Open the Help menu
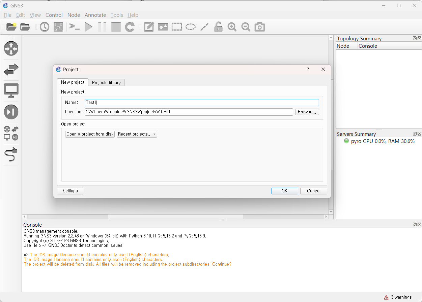 [133, 15]
